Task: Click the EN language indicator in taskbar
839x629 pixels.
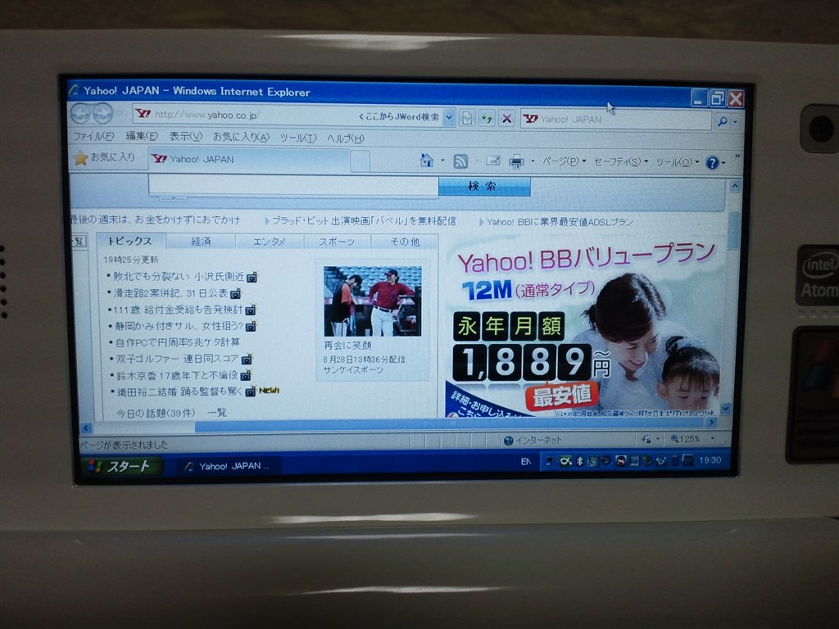Action: point(526,461)
